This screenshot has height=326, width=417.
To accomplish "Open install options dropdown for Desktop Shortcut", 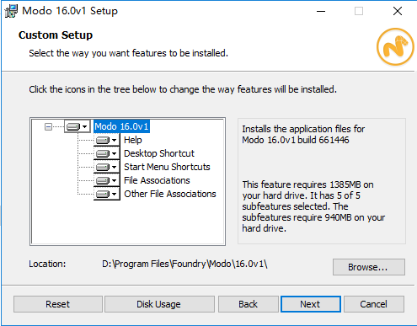I will pyautogui.click(x=107, y=153).
